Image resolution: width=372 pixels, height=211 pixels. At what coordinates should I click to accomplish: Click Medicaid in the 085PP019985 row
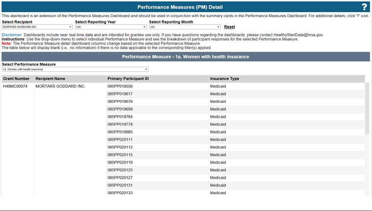(x=218, y=132)
